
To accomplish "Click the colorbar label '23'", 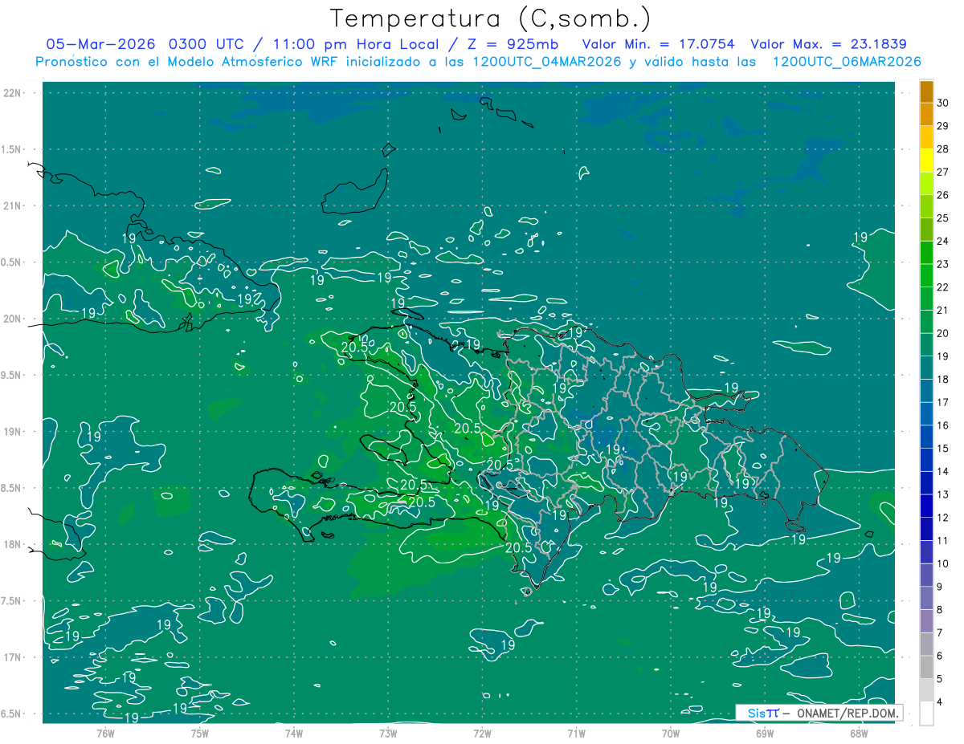I will click(x=943, y=264).
